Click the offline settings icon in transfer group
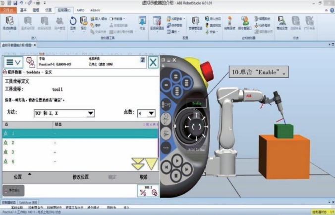Image resolution: width=335 pixels, height=215 pixels. tap(282, 23)
